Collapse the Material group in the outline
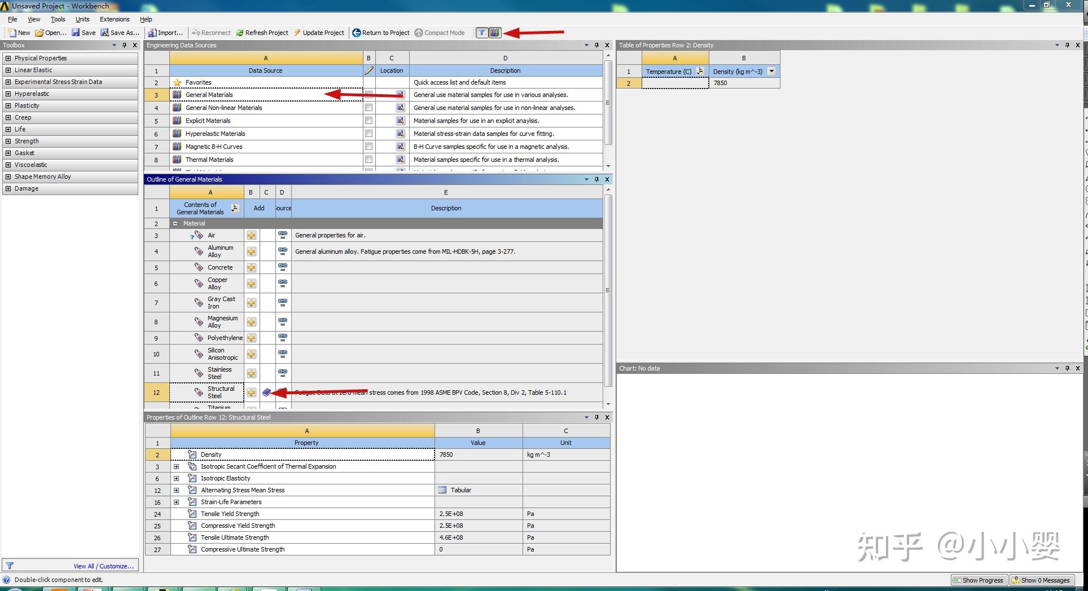Viewport: 1088px width, 591px height. (x=176, y=223)
